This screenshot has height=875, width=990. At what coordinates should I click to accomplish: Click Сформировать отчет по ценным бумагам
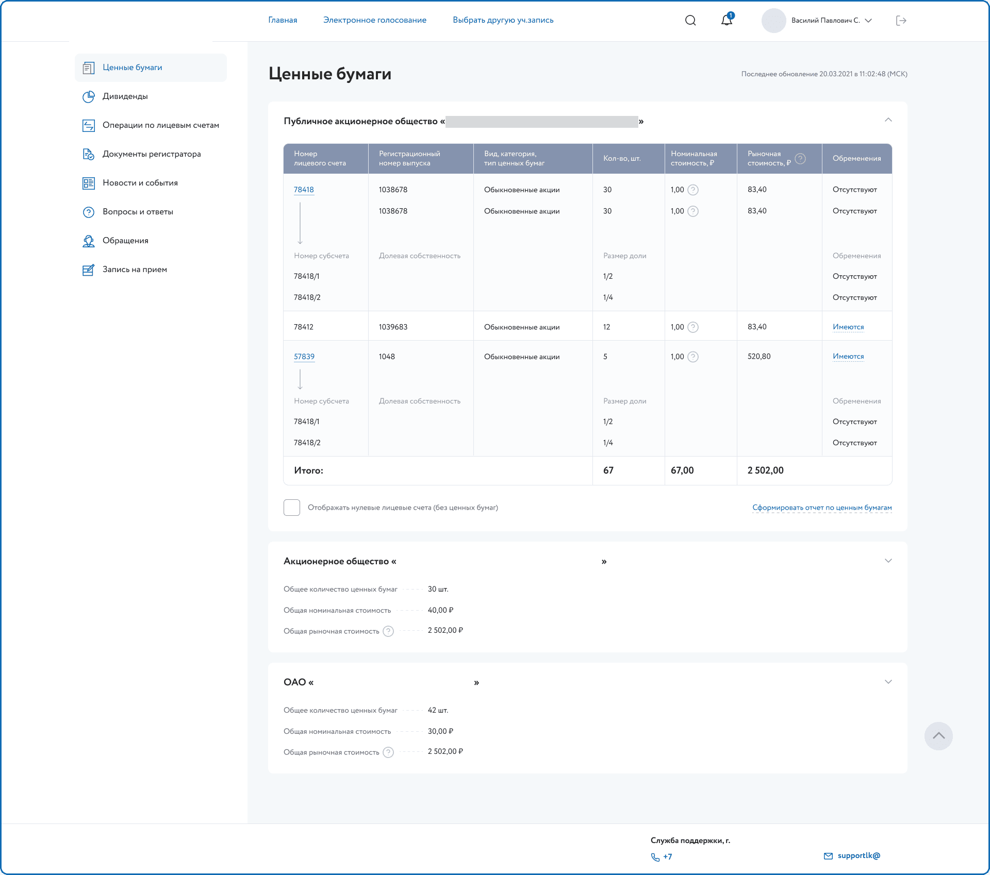click(822, 508)
